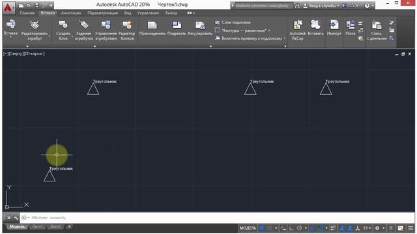Insert a field with the Поле icon
The width and height of the screenshot is (417, 234).
click(351, 25)
